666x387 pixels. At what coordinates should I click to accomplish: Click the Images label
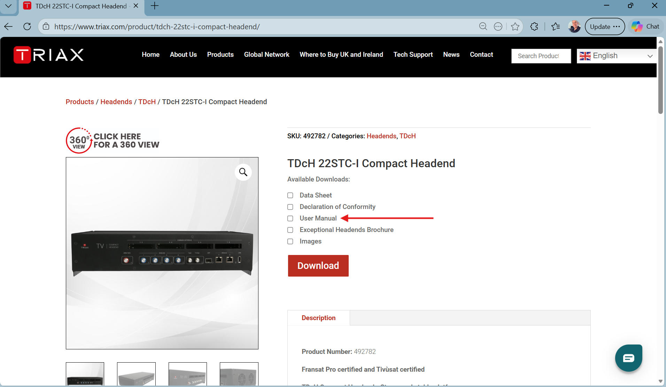coord(310,241)
